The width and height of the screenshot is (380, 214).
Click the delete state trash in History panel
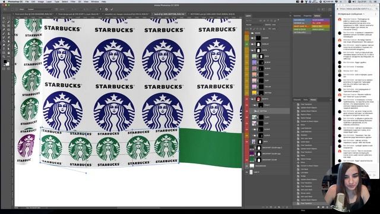coord(327,207)
